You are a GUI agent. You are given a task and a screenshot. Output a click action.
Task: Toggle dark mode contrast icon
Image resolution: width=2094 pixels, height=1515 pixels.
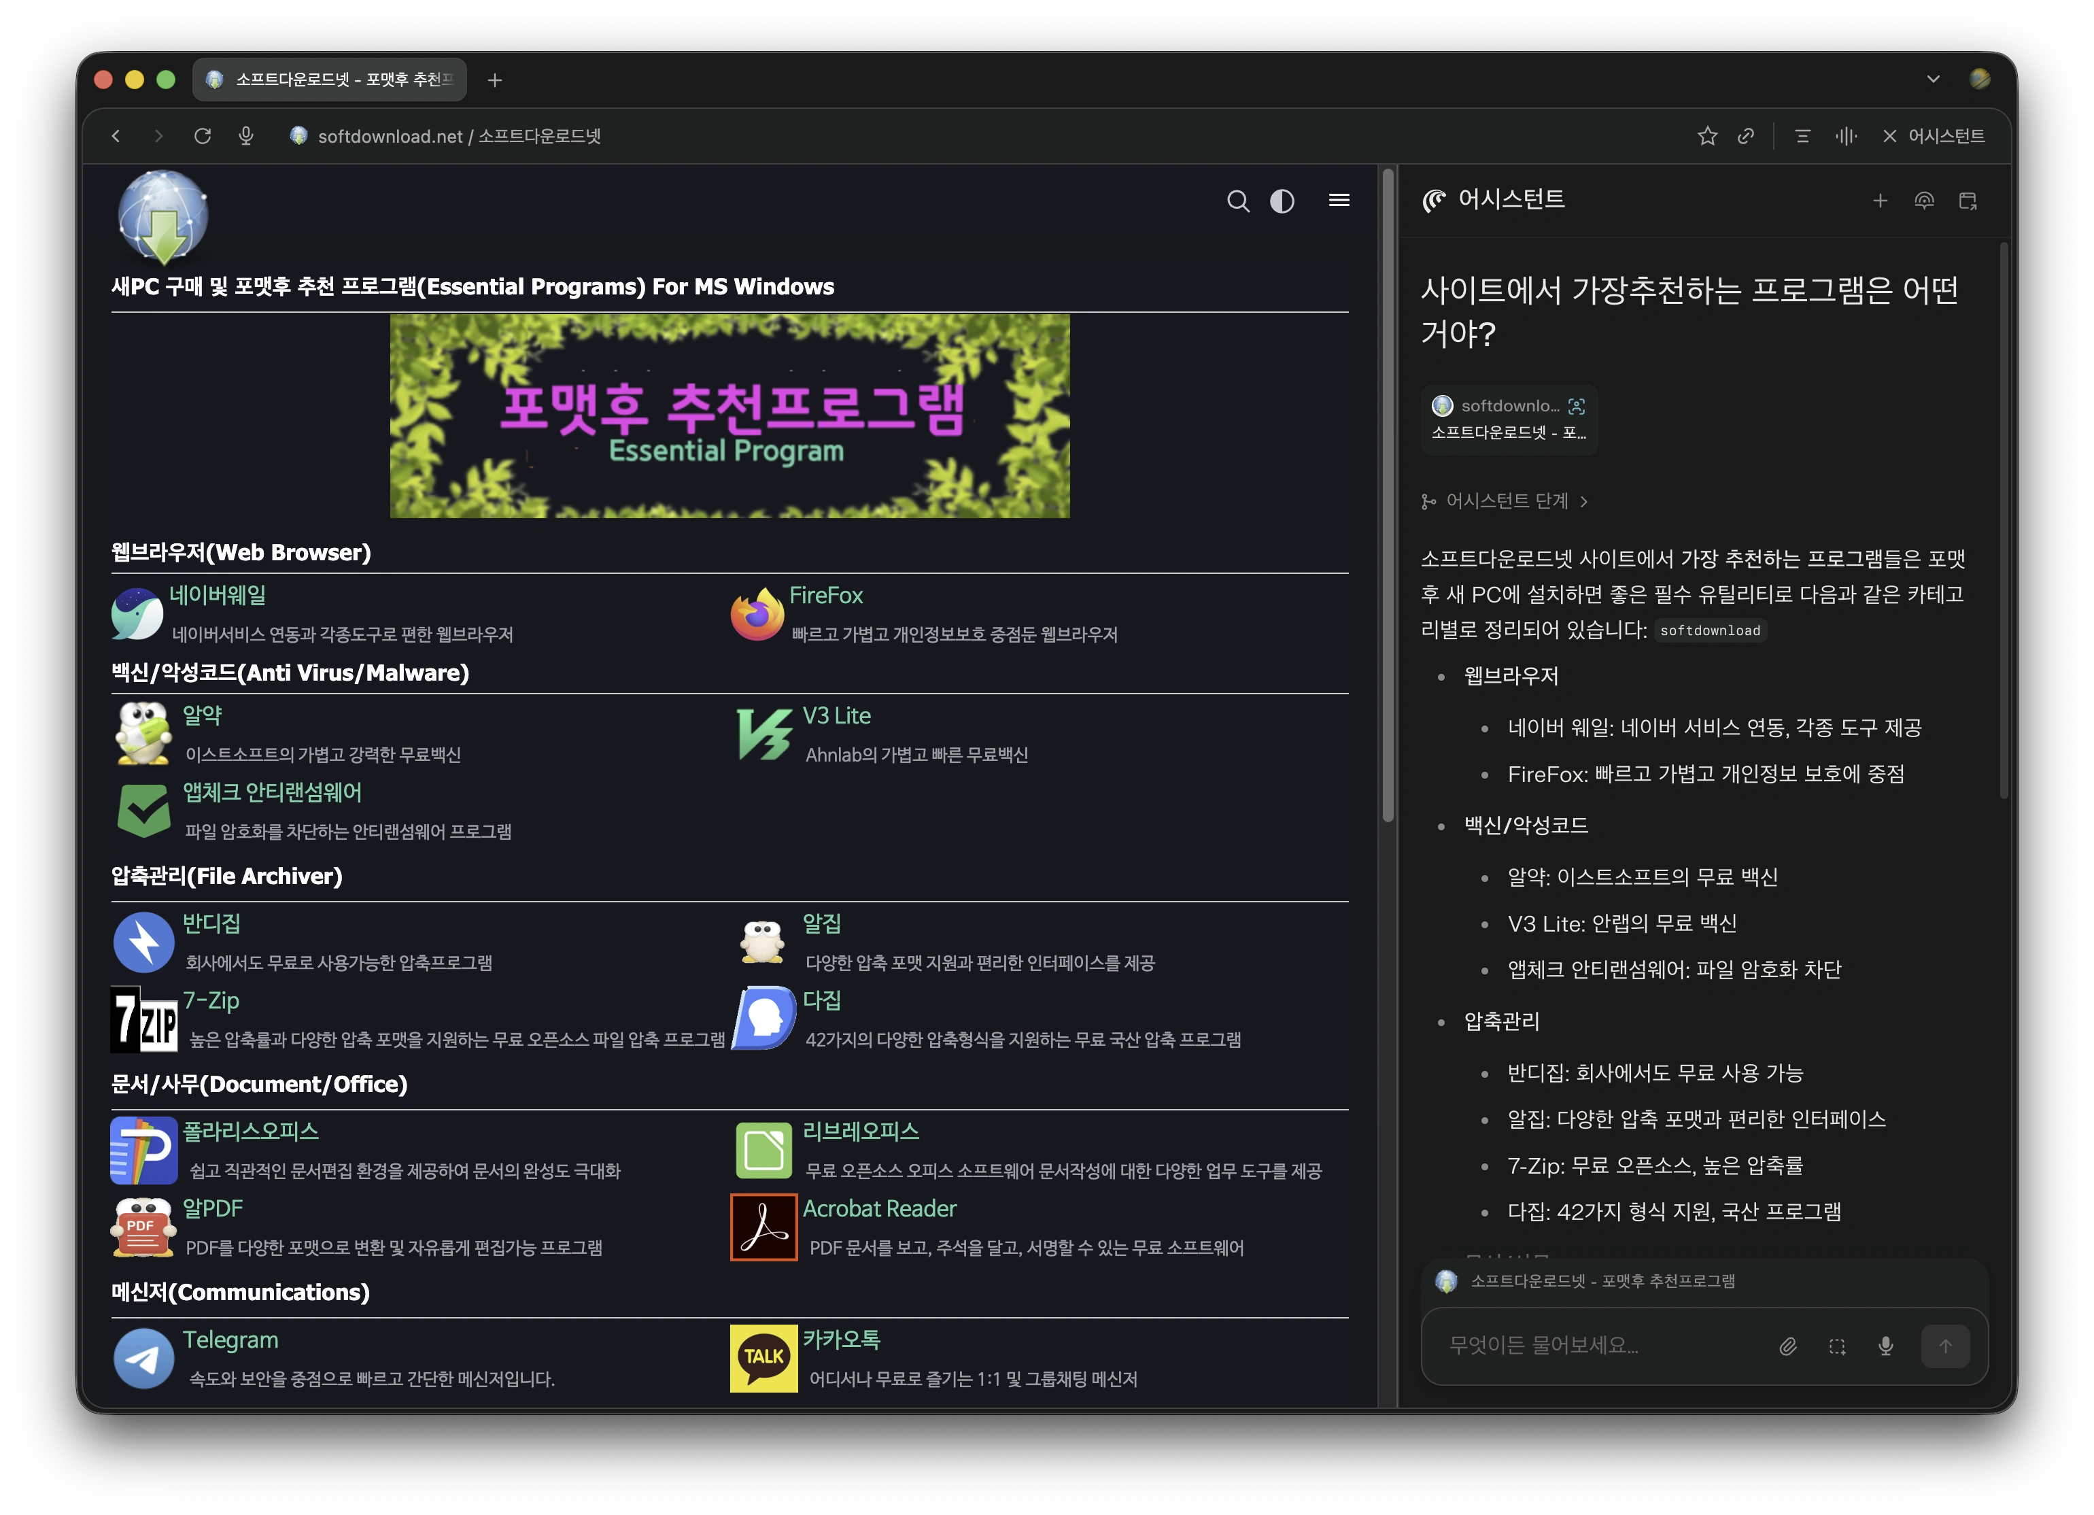tap(1282, 201)
